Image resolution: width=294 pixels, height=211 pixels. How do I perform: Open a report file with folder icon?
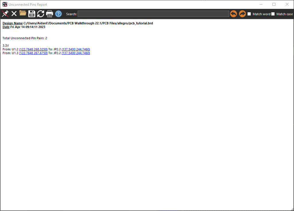click(23, 13)
